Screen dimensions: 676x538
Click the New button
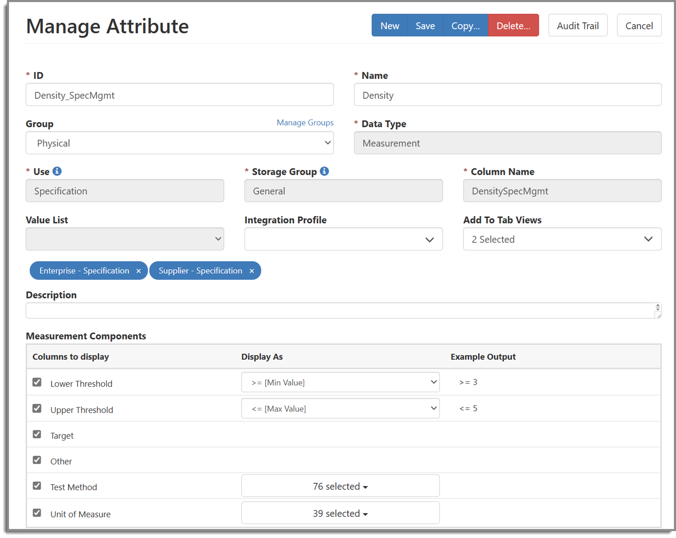click(x=390, y=25)
